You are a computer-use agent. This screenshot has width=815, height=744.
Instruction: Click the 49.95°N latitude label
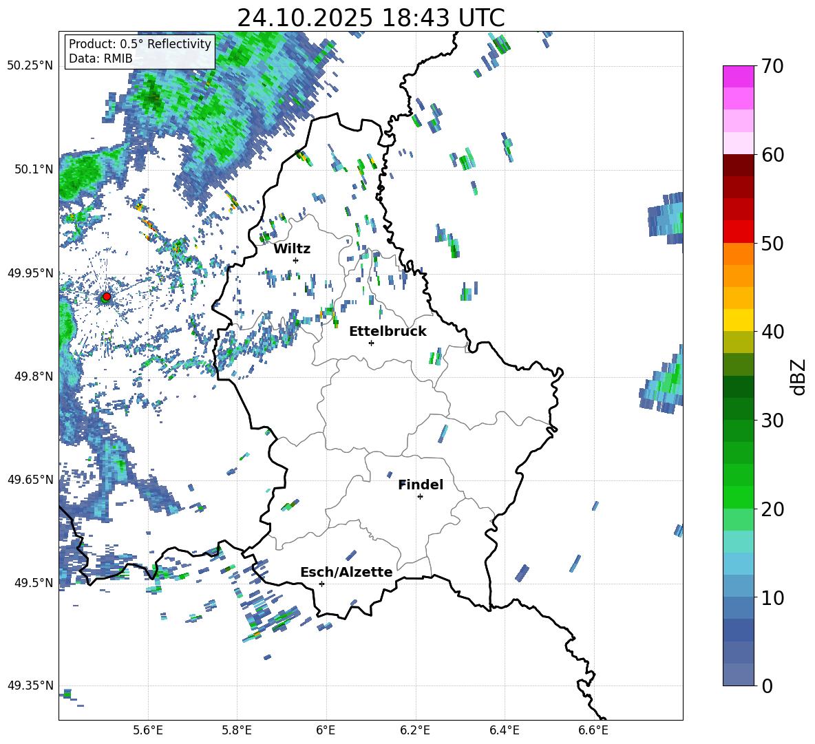30,273
